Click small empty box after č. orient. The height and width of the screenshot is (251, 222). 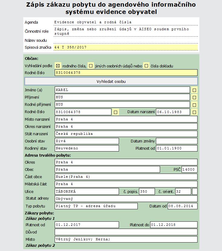pos(195,191)
